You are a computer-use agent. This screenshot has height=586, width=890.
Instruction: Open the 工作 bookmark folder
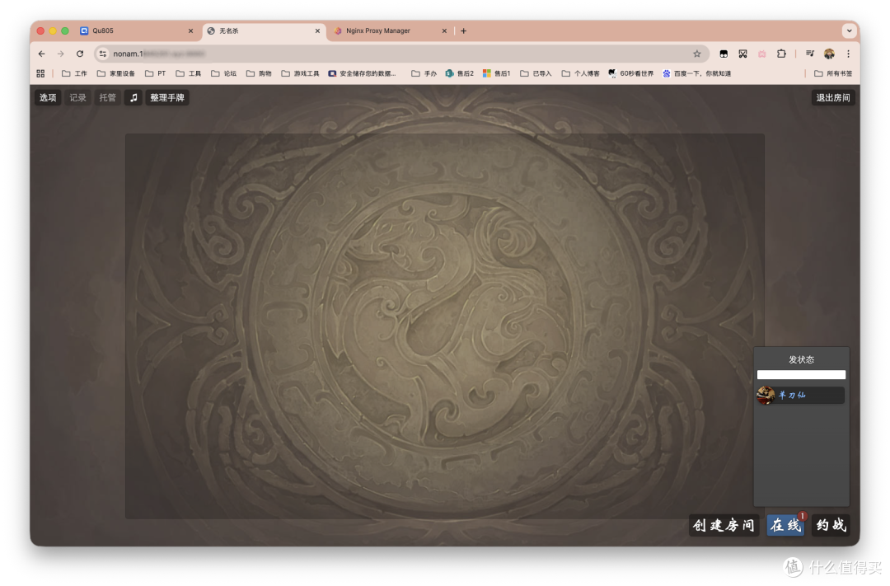(74, 73)
